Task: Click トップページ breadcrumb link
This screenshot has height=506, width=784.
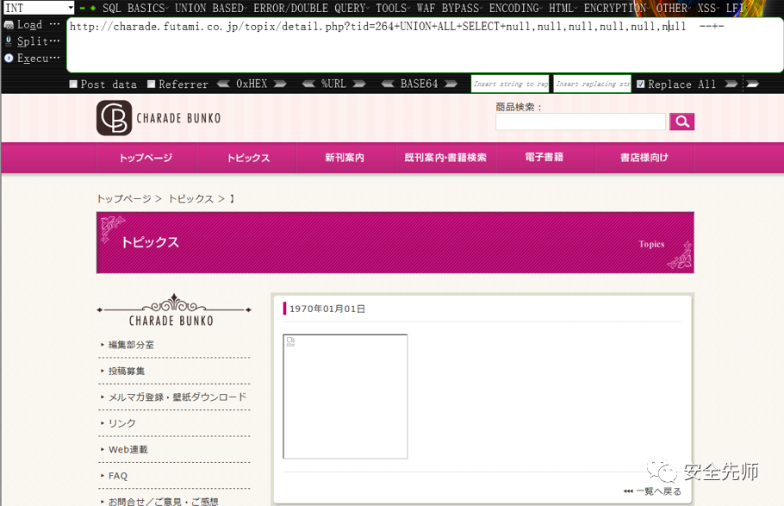Action: (124, 199)
